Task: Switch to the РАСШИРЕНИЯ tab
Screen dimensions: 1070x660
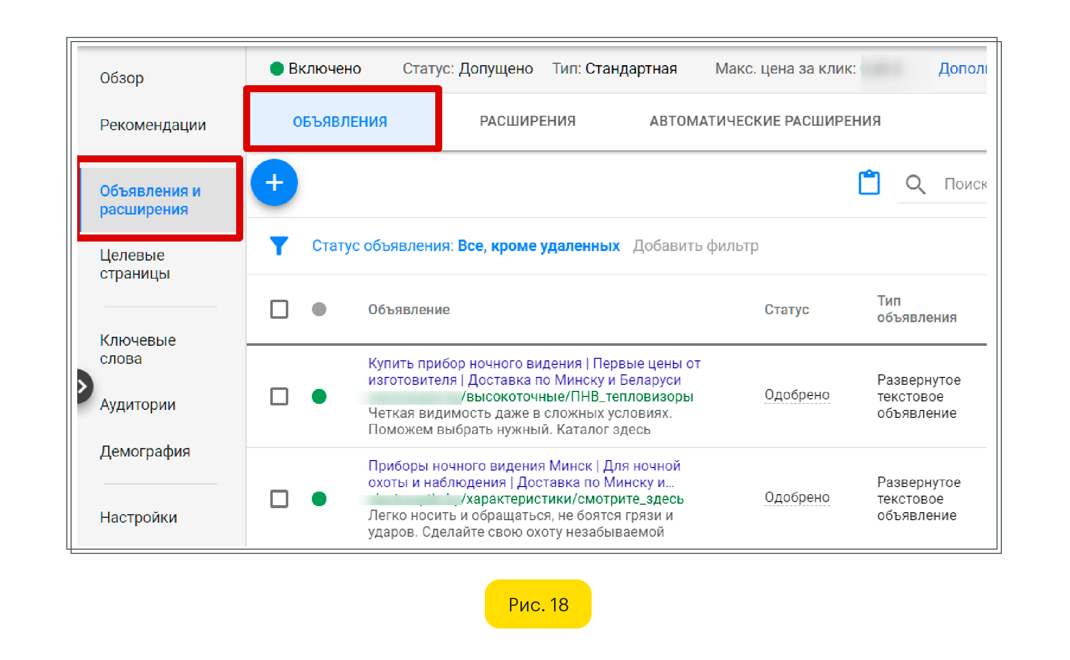Action: point(527,121)
